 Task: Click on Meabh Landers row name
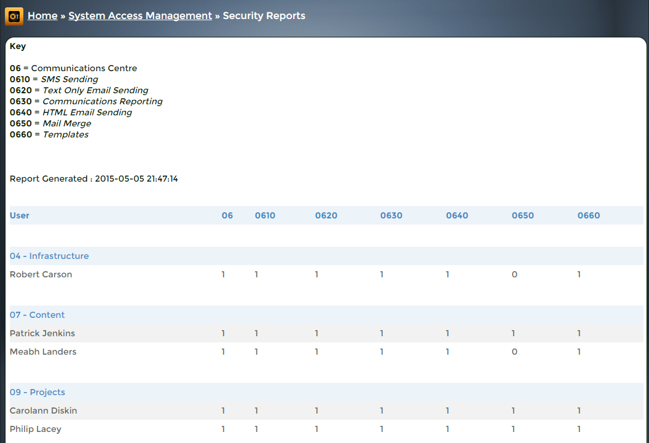[43, 352]
